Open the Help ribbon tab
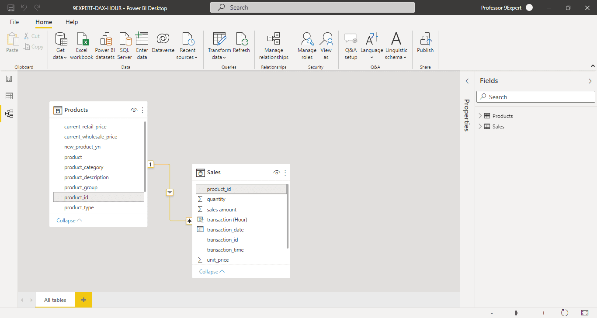The image size is (597, 318). coord(72,22)
